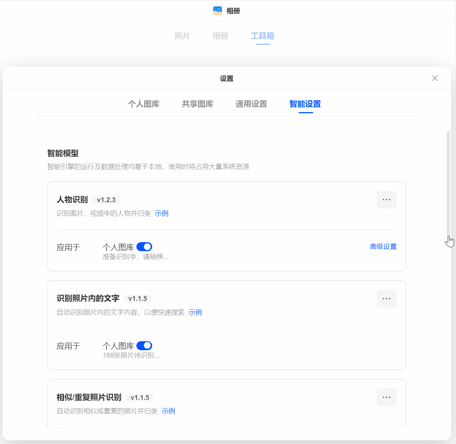Click the 智能模型 section heading
This screenshot has width=456, height=444.
(x=63, y=153)
